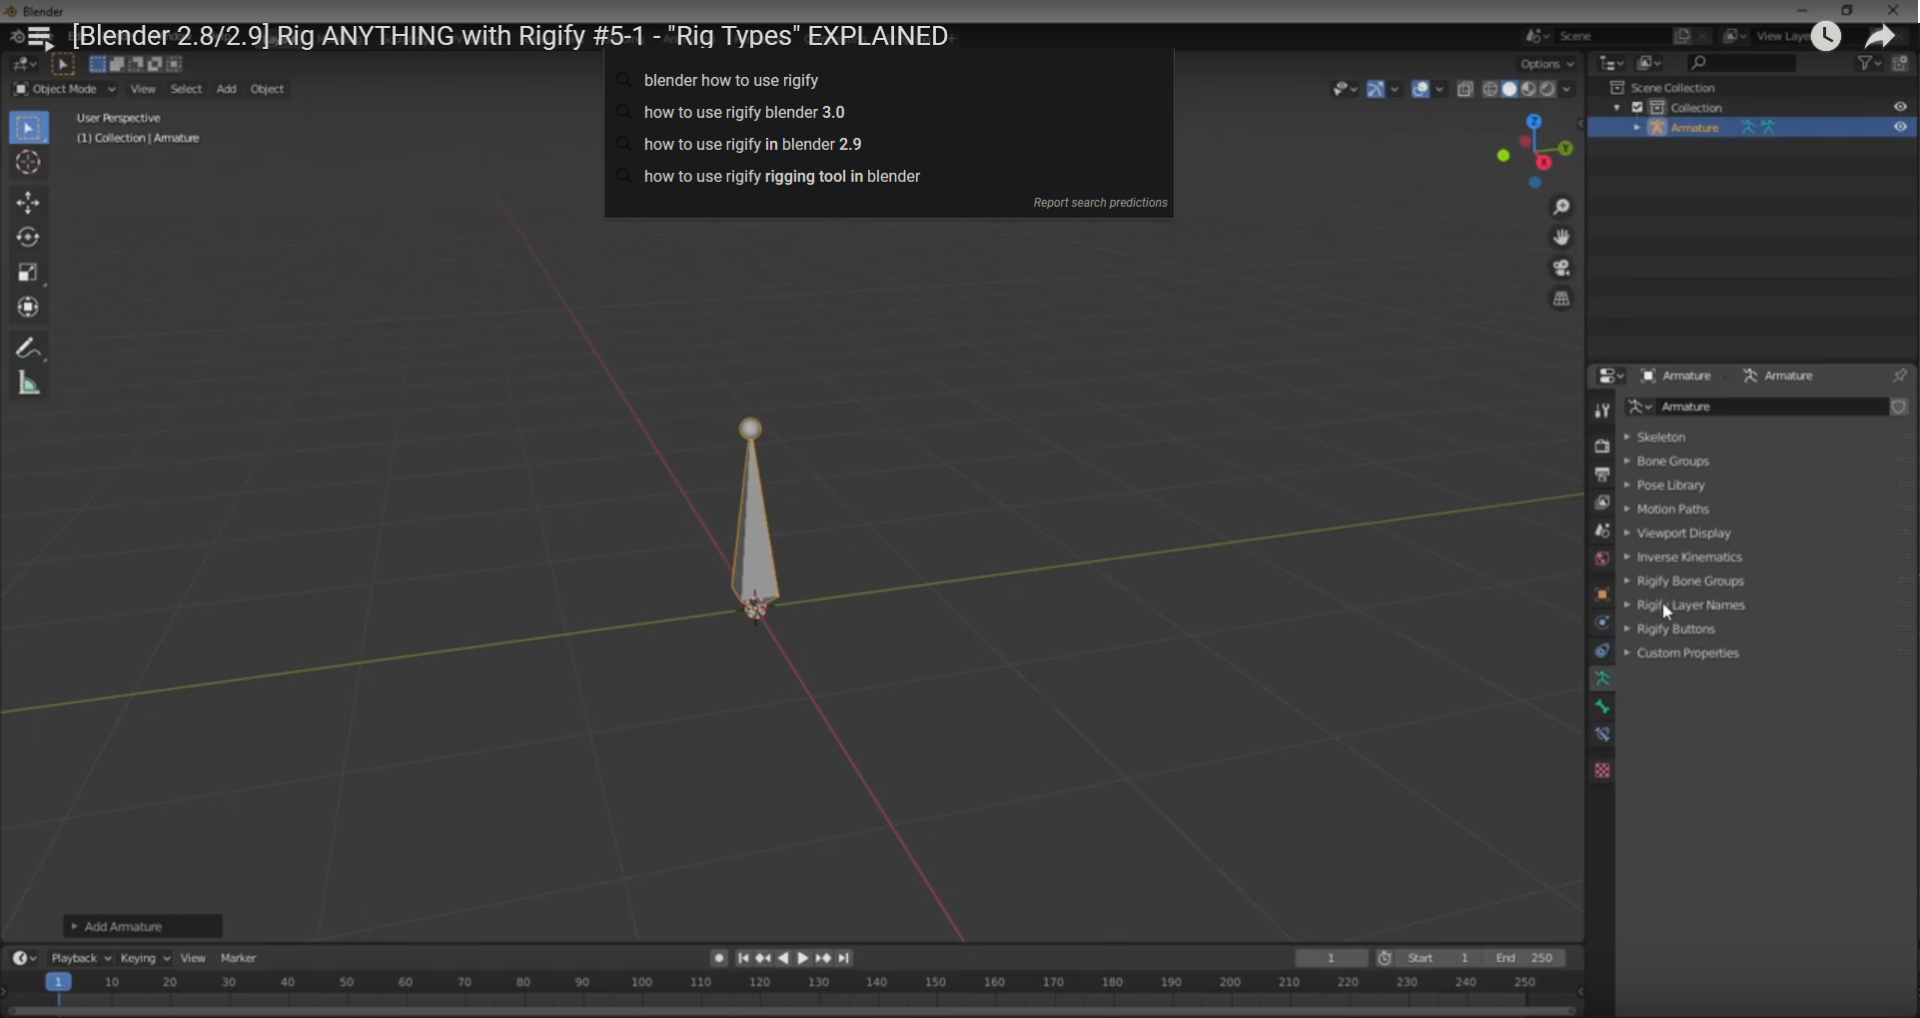Hide Collection with its eye icon

tap(1900, 107)
